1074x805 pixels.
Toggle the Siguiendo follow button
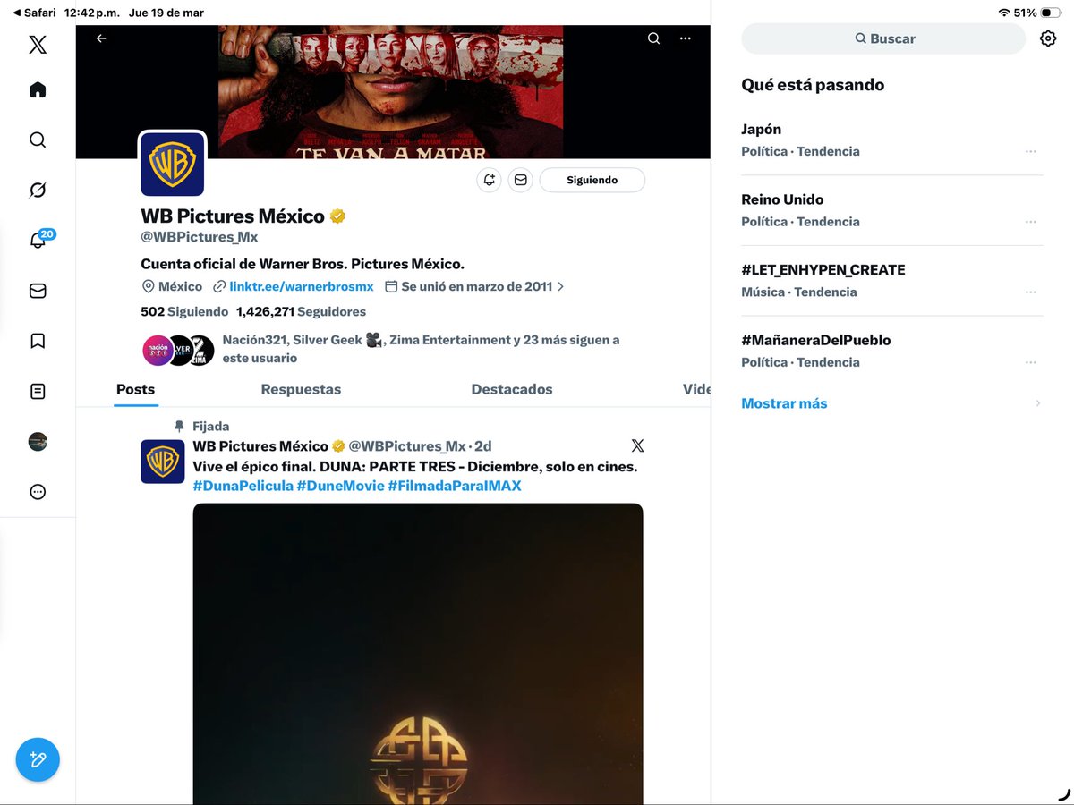[592, 180]
